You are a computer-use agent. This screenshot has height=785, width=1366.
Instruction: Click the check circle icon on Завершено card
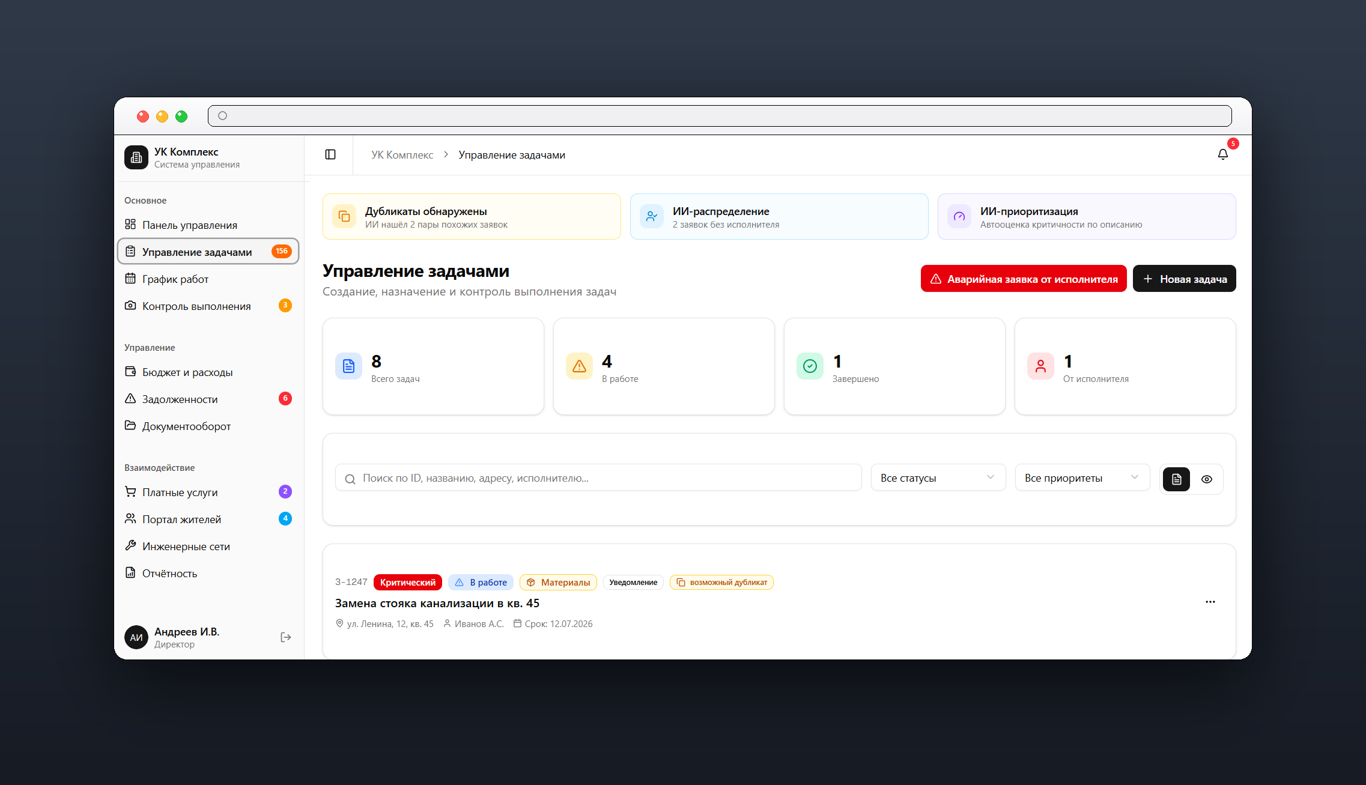[x=810, y=366]
